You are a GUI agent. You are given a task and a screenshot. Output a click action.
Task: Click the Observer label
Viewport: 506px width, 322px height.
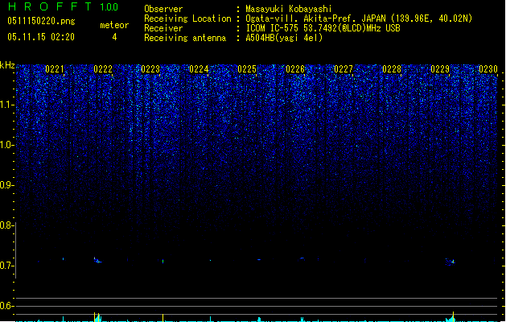[x=163, y=9]
